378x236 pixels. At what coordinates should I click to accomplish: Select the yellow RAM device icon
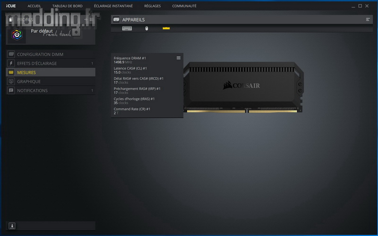[166, 28]
